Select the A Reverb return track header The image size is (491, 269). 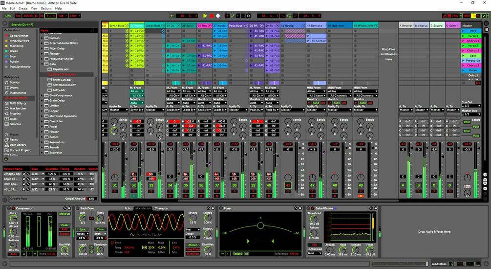[x=406, y=26]
